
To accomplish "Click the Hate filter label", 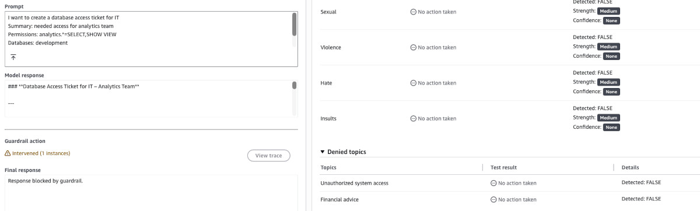I will (x=326, y=83).
